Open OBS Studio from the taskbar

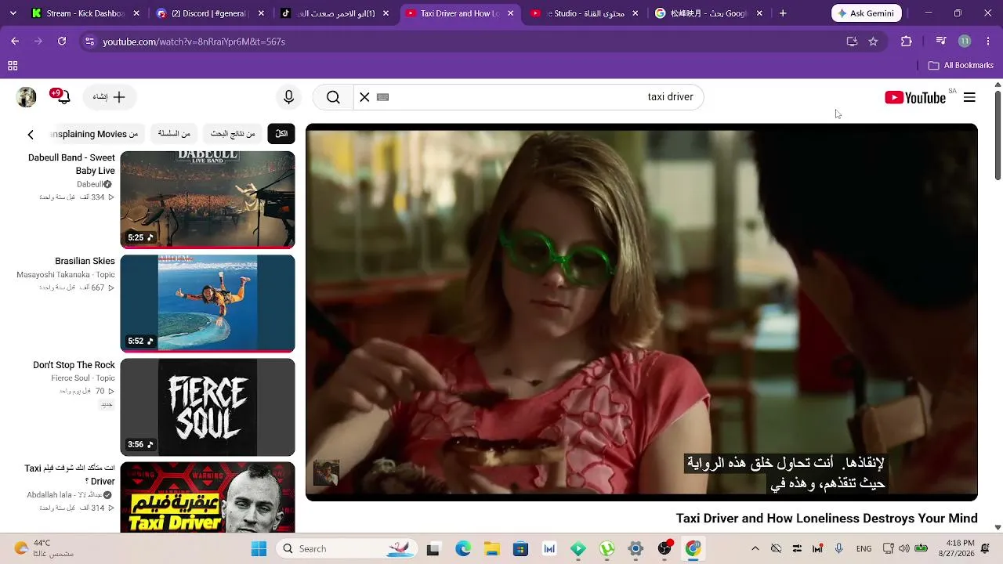664,548
